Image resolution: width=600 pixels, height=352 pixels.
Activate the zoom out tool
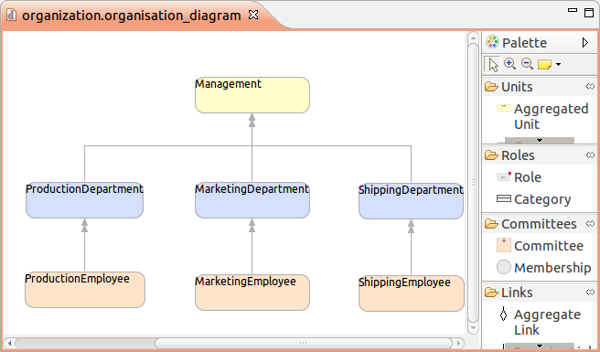click(x=528, y=64)
